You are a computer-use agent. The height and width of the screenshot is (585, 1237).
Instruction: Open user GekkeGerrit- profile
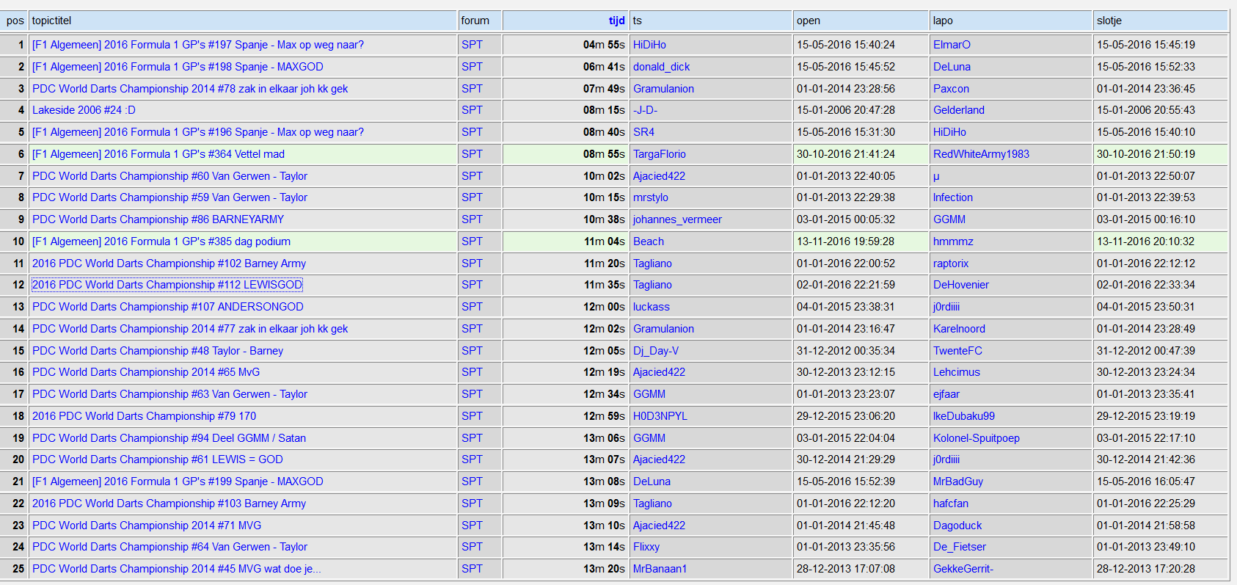(963, 569)
